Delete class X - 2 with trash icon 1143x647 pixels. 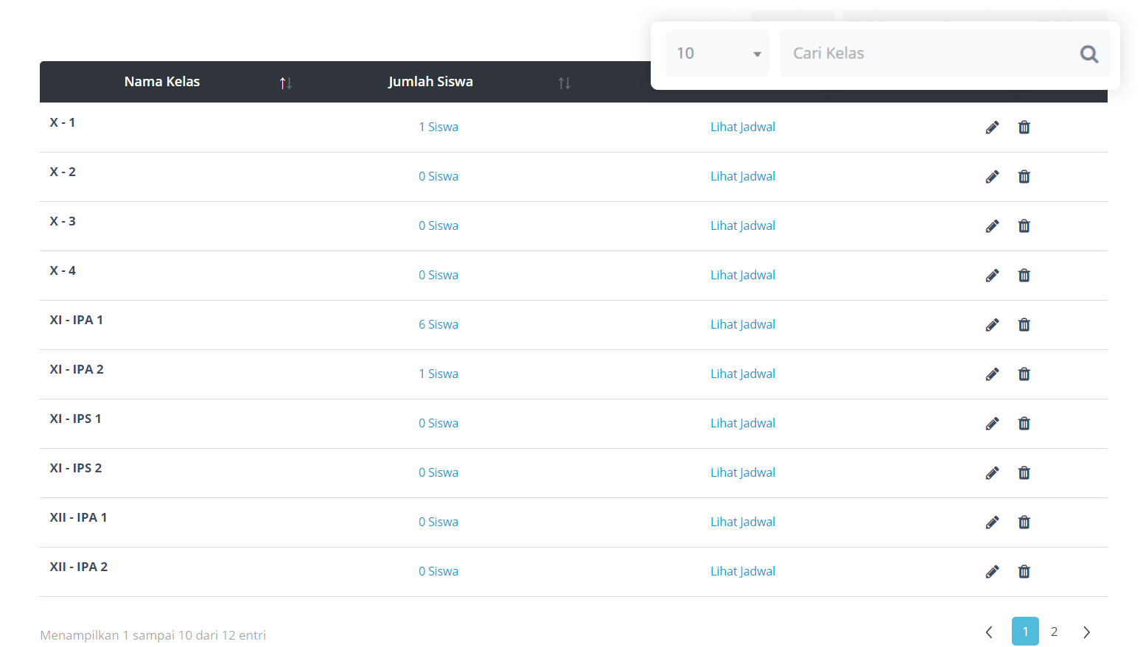click(1024, 177)
